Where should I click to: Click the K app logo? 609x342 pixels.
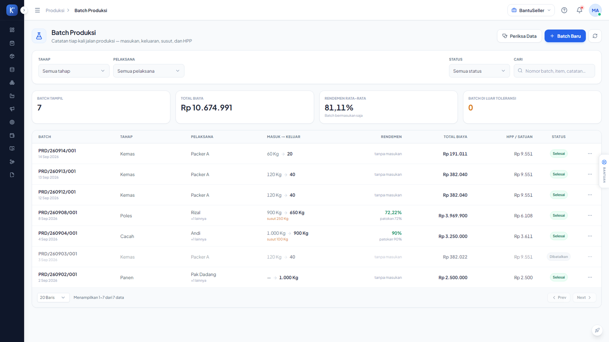click(x=12, y=10)
